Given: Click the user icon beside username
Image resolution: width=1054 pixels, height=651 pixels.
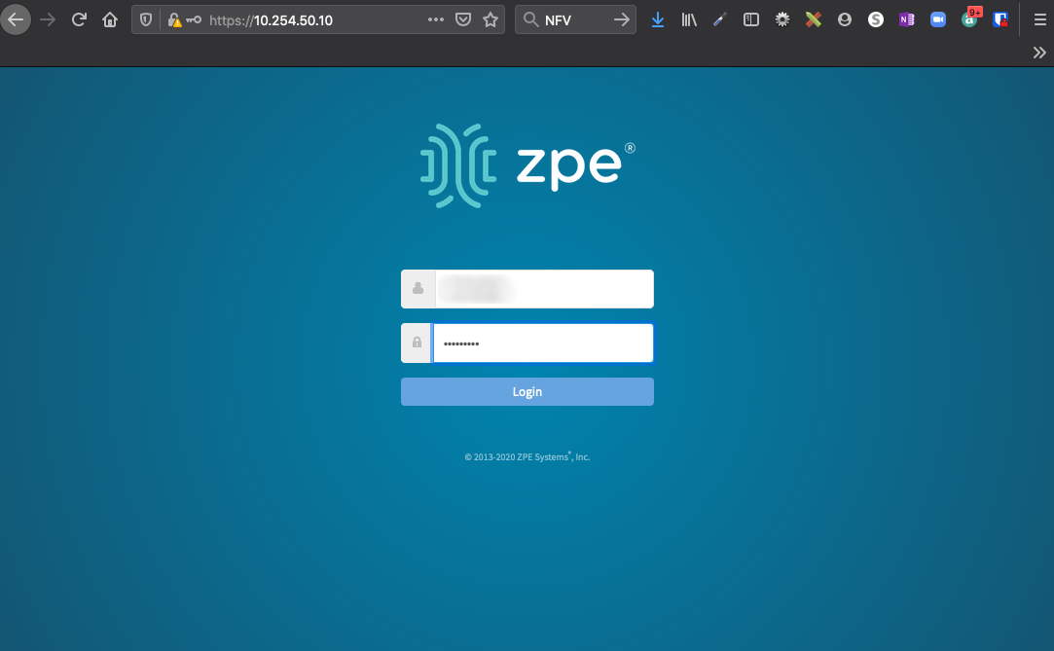Looking at the screenshot, I should tap(418, 289).
